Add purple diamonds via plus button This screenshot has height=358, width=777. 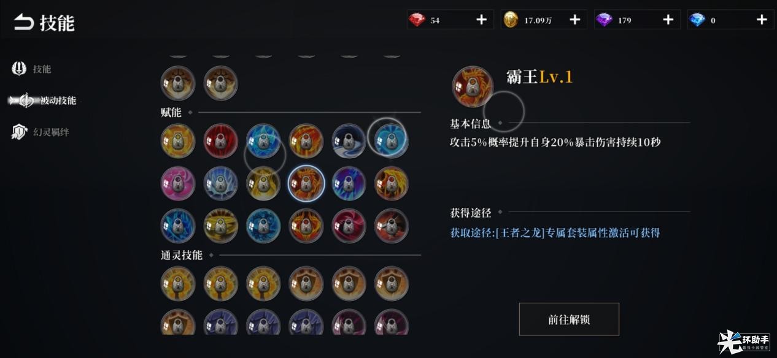(x=668, y=20)
